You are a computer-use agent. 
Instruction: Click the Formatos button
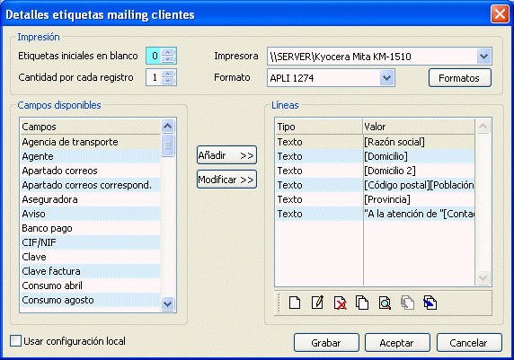point(459,78)
